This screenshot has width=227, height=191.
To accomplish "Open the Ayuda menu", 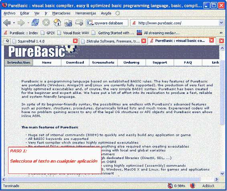I will pyautogui.click(x=106, y=13).
